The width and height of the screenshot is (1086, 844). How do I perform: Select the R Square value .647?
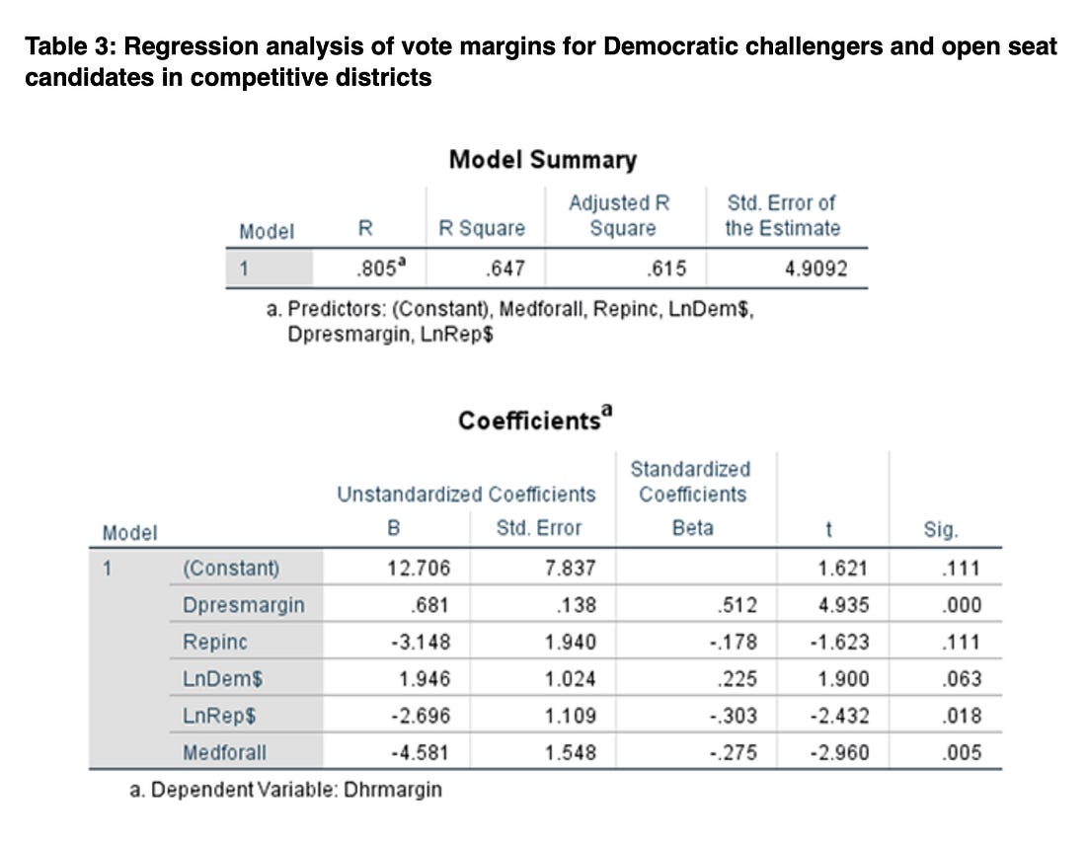[x=504, y=269]
